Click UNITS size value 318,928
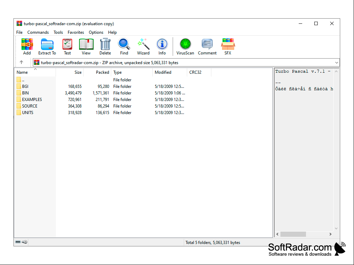 click(75, 112)
